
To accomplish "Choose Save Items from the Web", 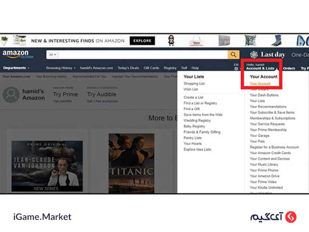I will tap(203, 115).
